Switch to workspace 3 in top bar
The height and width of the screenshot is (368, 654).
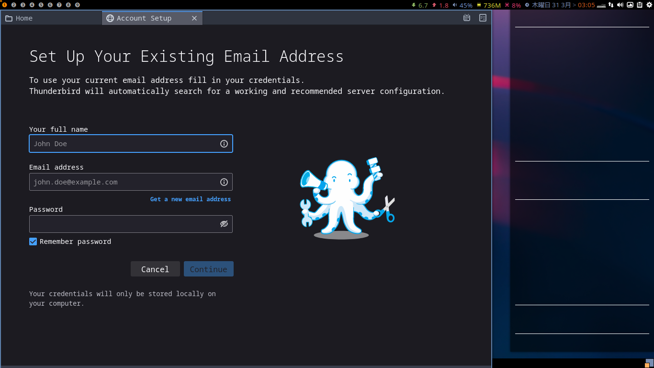(x=23, y=5)
